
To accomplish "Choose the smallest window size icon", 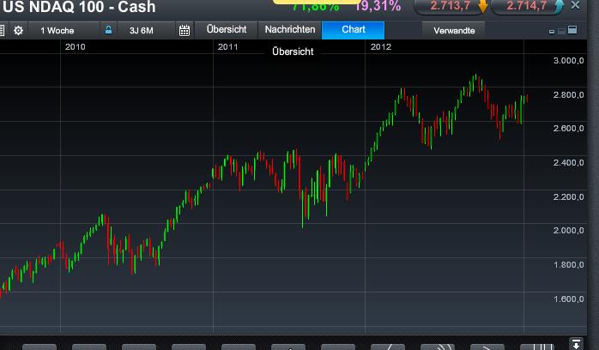I will [x=552, y=32].
